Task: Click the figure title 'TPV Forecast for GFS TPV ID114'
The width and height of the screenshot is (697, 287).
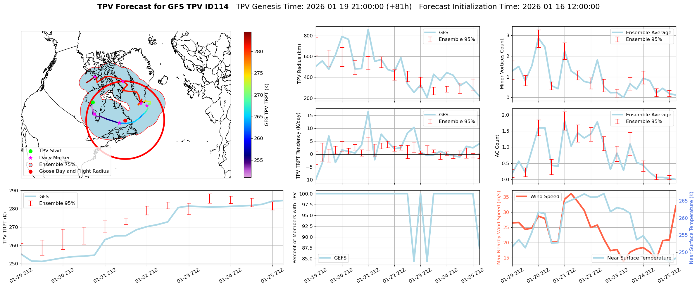Action: (163, 7)
